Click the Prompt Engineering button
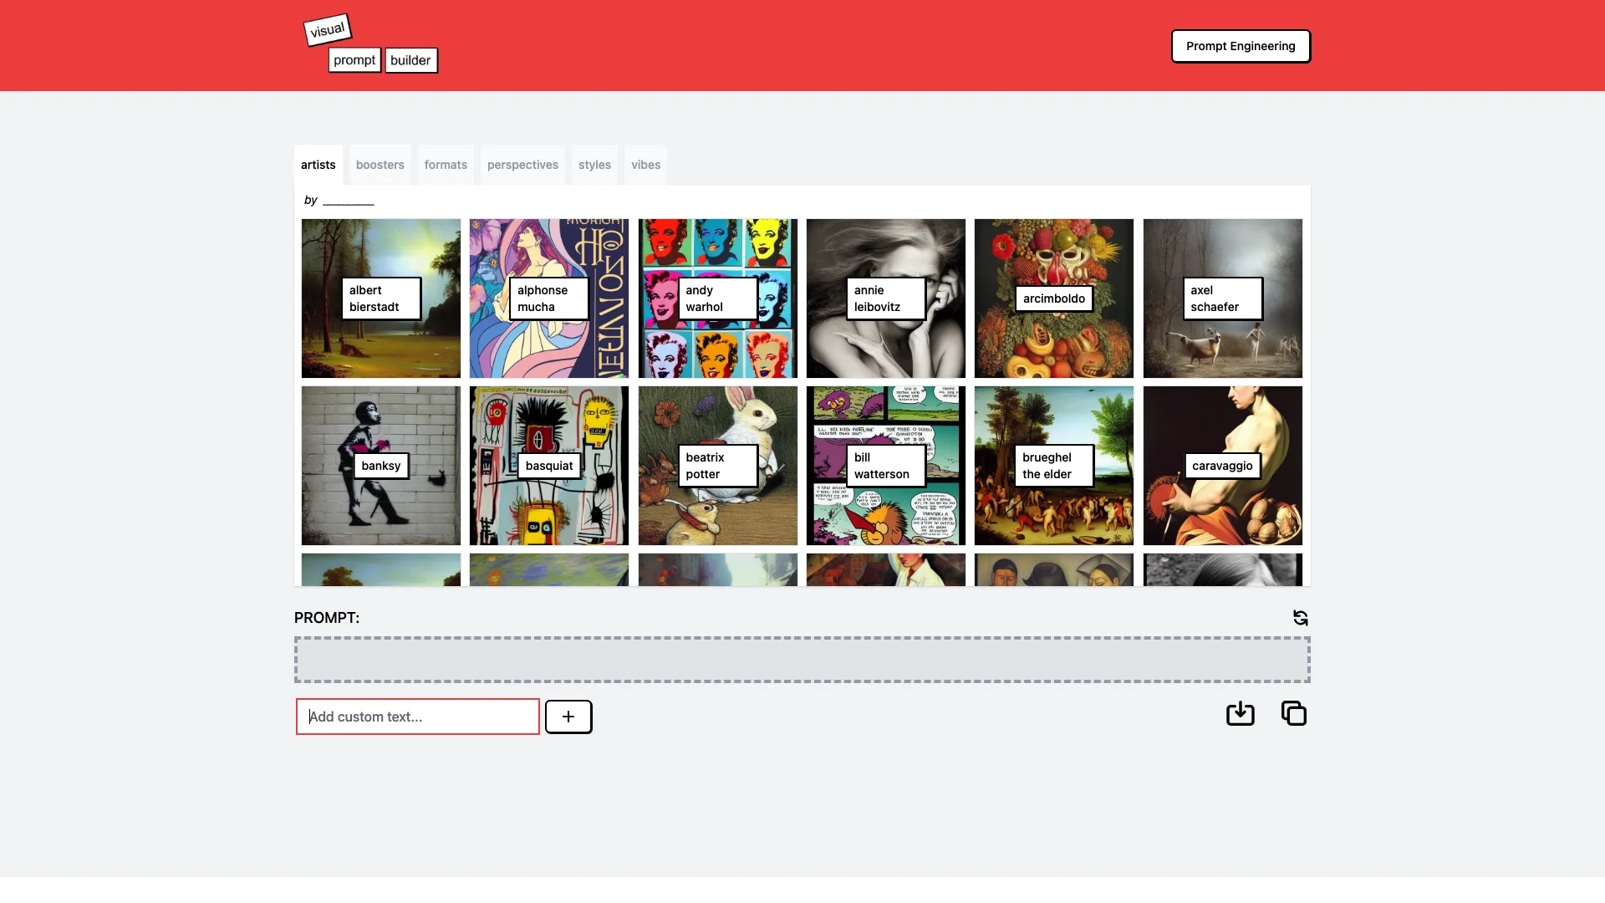1605x903 pixels. pos(1241,45)
